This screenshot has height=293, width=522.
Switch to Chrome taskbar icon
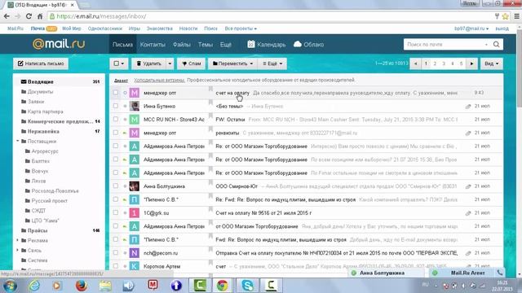click(223, 286)
